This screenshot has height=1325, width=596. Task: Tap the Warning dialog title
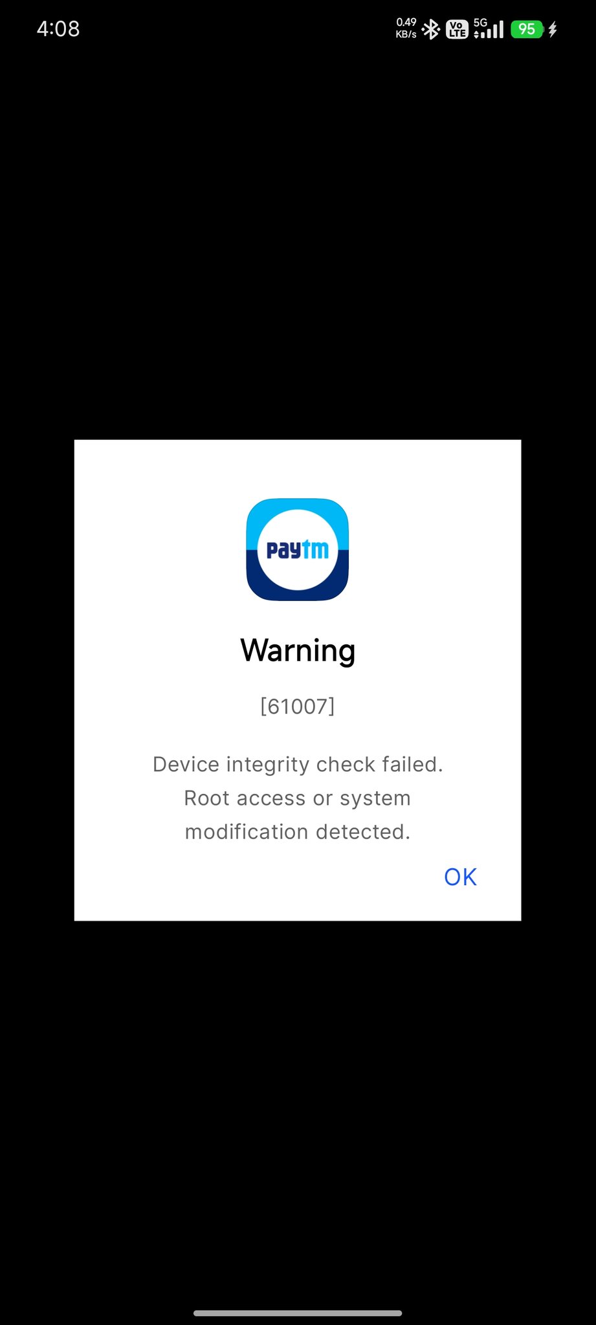(298, 650)
